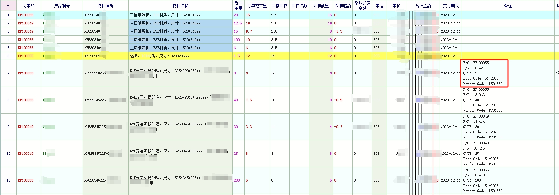
Task: Click the 单位 column header
Action: (x=379, y=6)
